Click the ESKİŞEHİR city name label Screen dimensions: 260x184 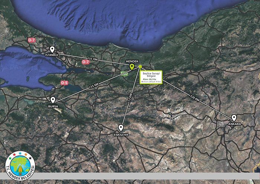(121, 135)
